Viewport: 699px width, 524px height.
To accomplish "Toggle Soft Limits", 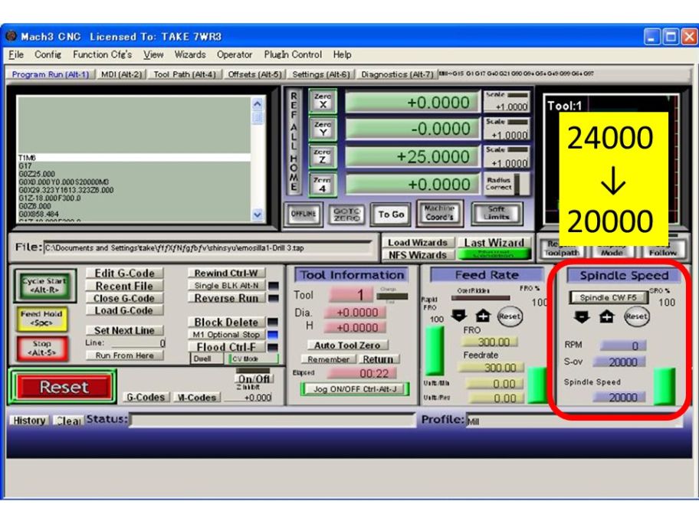I will pyautogui.click(x=497, y=213).
